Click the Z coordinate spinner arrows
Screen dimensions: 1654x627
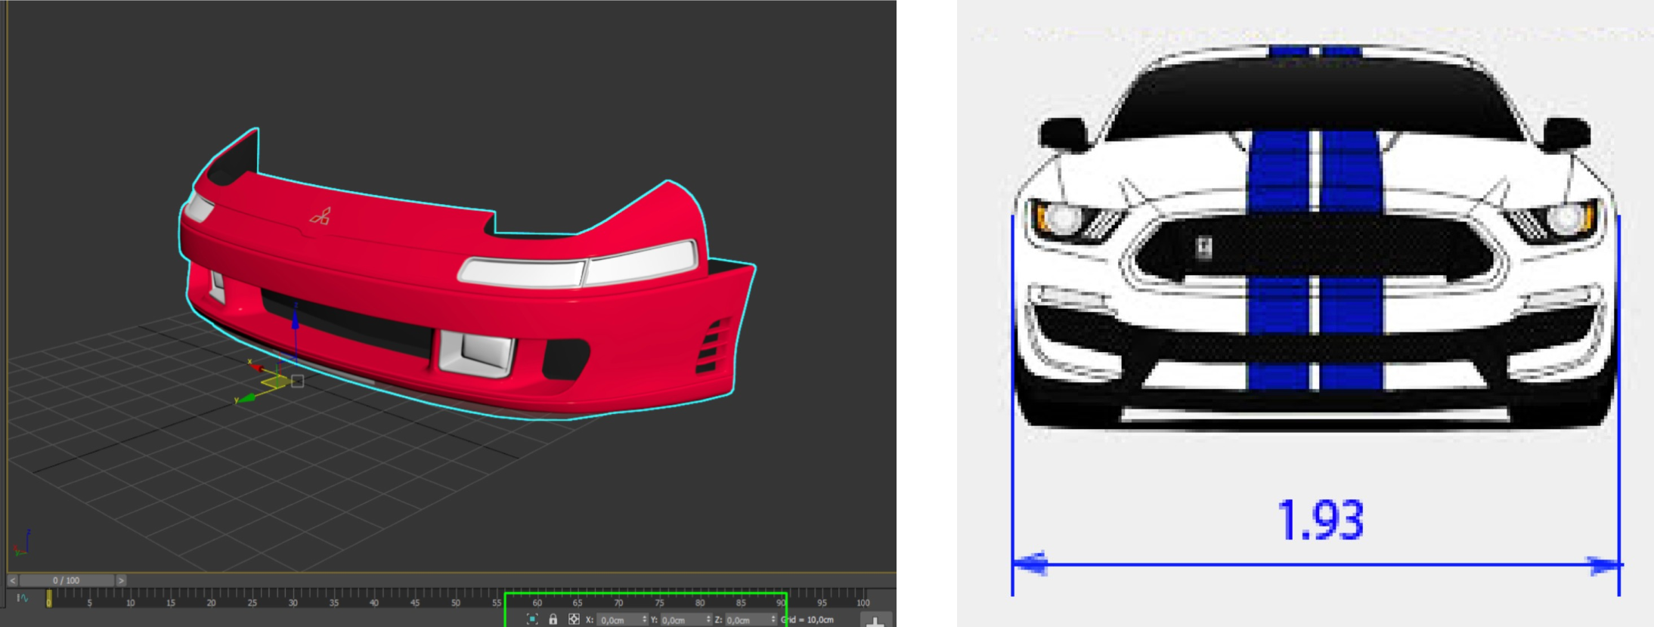[x=773, y=619]
